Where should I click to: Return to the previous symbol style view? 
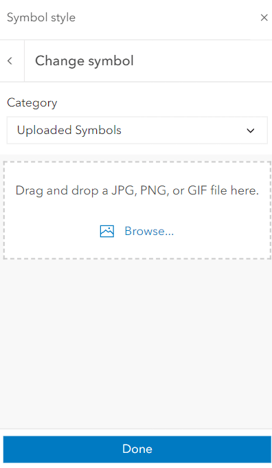(10, 61)
